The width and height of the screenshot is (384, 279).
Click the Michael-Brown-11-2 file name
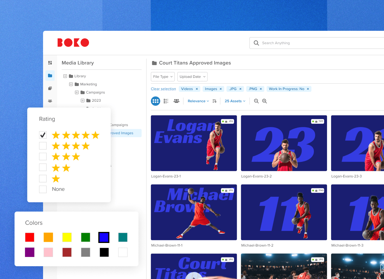tap(257, 246)
